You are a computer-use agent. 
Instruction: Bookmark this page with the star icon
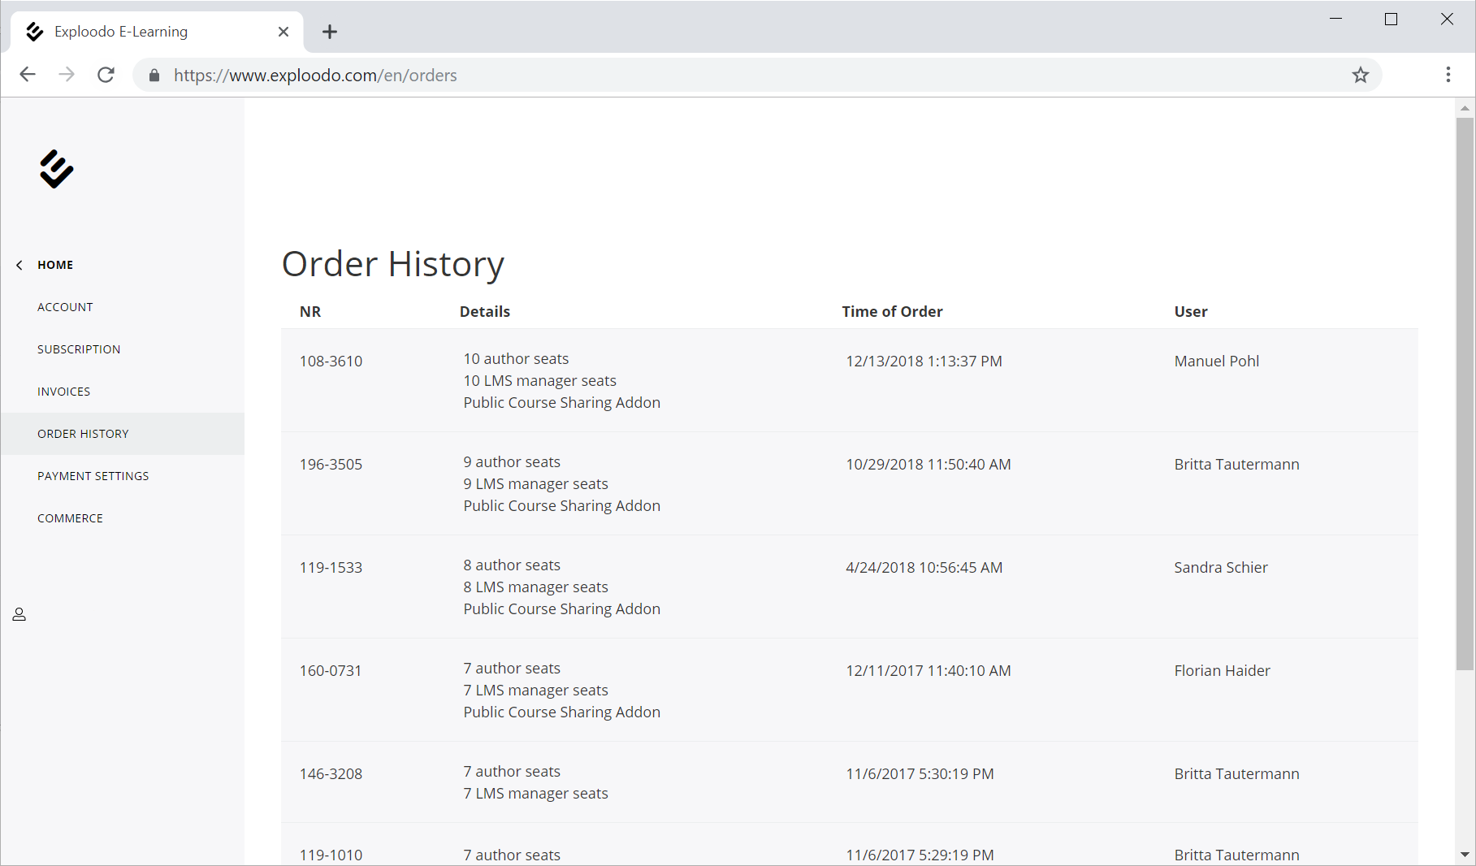coord(1360,76)
